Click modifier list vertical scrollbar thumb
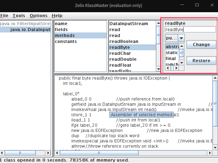 click(x=182, y=53)
